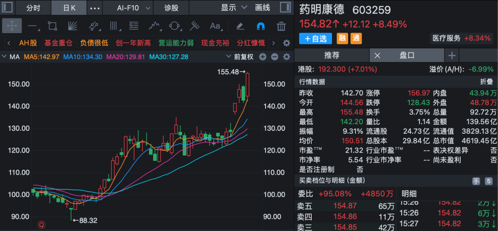Click the latest candlestick near 155.48
498x231 pixels.
(x=248, y=85)
